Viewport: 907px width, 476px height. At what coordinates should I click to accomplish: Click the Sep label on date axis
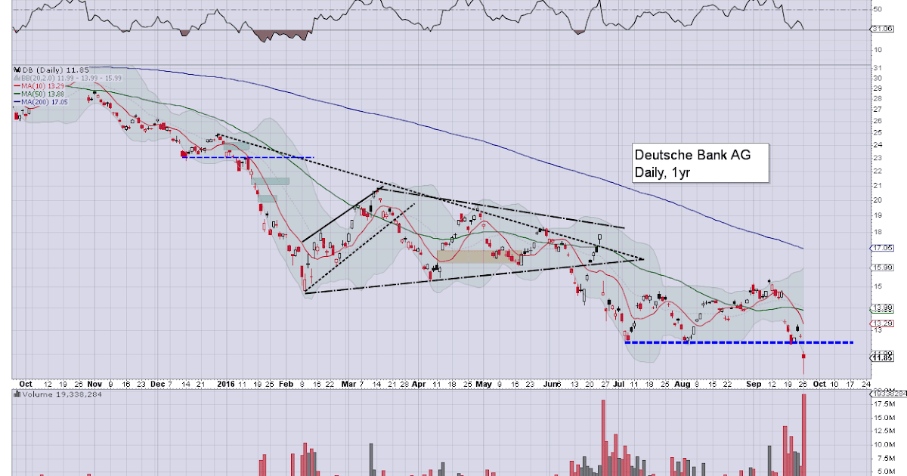pyautogui.click(x=754, y=383)
